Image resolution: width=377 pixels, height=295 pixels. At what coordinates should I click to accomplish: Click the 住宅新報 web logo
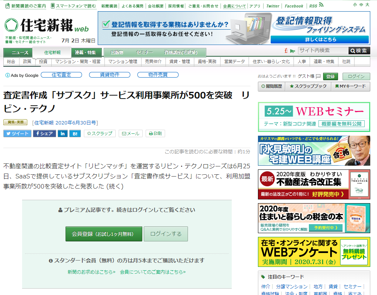tap(46, 25)
